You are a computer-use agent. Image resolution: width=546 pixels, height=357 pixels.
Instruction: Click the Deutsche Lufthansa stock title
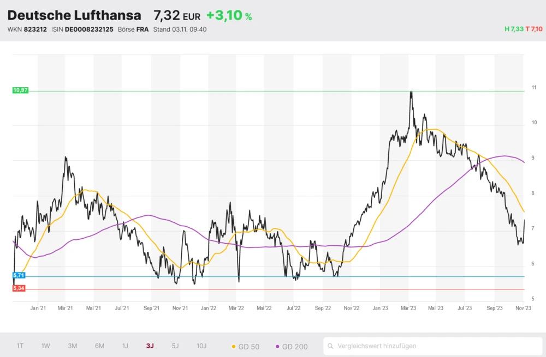click(x=74, y=15)
